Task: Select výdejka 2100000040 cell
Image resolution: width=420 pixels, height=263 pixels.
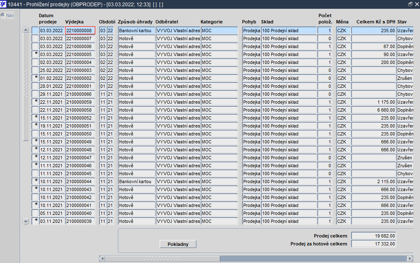Action: click(x=80, y=213)
